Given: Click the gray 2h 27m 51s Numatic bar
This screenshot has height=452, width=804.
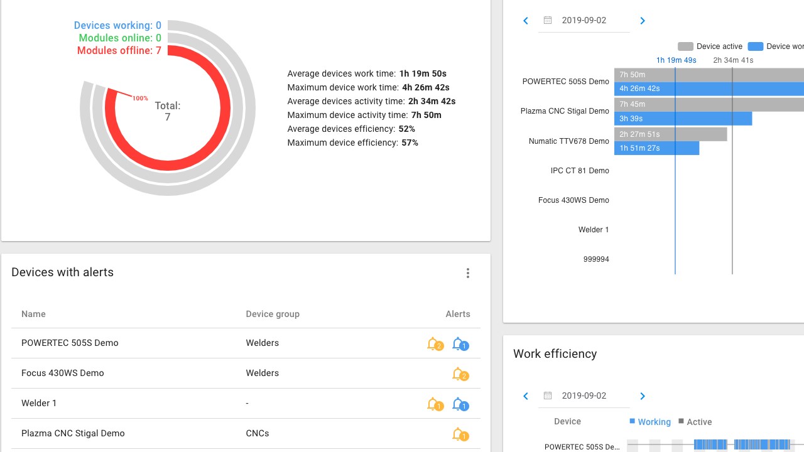Looking at the screenshot, I should (x=670, y=134).
